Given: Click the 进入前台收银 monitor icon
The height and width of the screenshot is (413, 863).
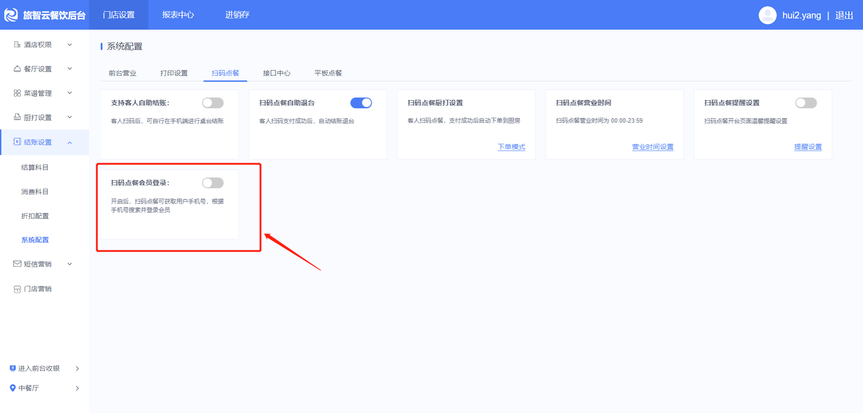Looking at the screenshot, I should point(13,368).
